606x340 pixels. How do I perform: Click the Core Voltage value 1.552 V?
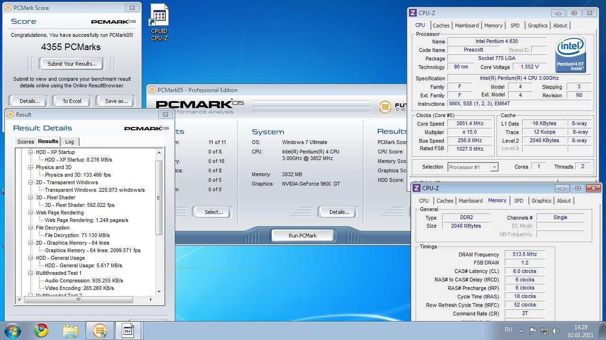pos(529,67)
